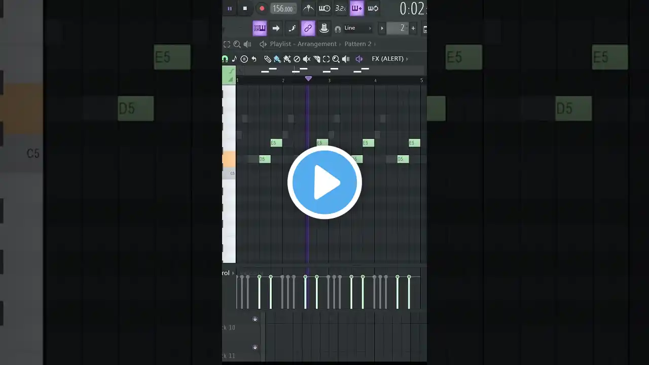Click the big blue play button overlay
The height and width of the screenshot is (365, 649).
[x=324, y=182]
